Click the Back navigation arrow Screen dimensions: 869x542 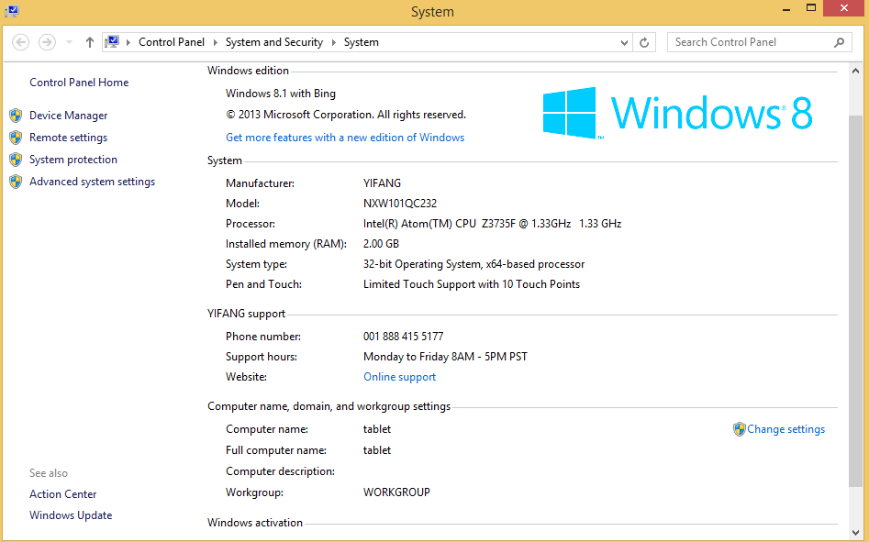[x=20, y=42]
